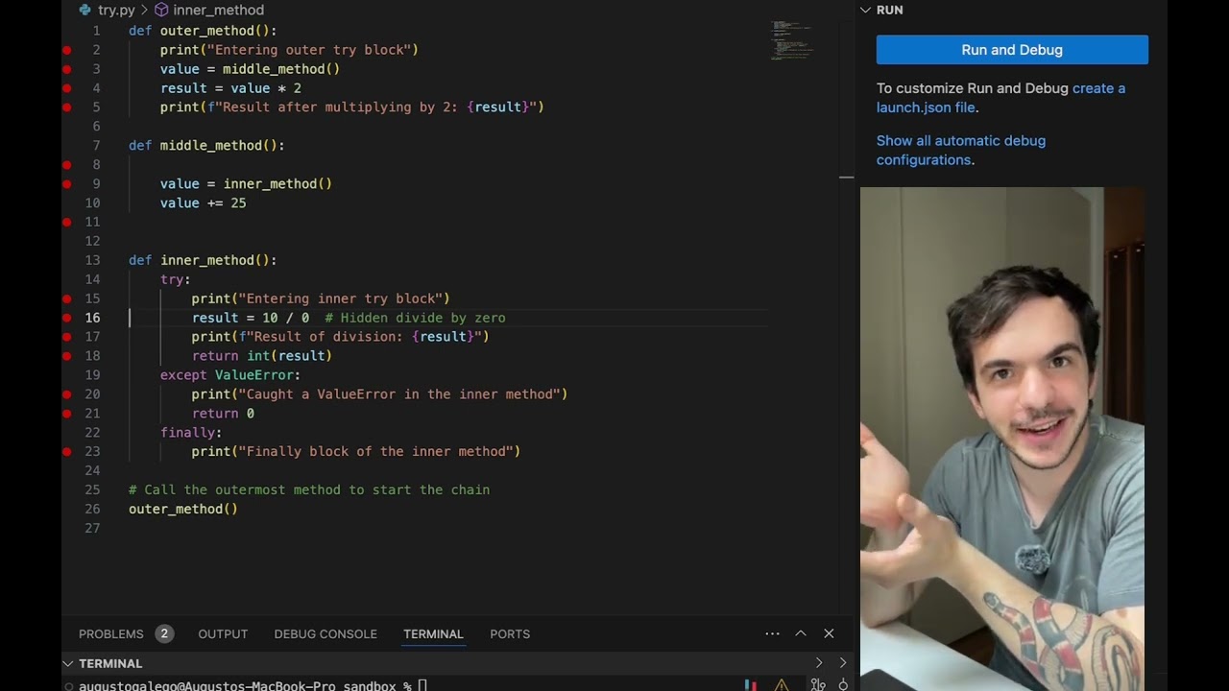The height and width of the screenshot is (691, 1229).
Task: Click 'value += 25' on line 10
Action: (x=203, y=203)
